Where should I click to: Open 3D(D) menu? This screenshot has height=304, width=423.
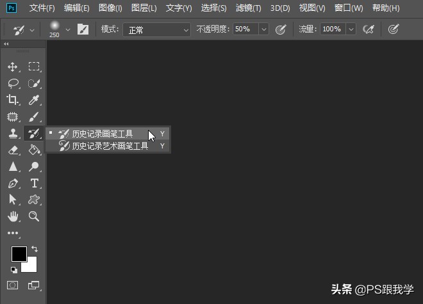point(280,8)
